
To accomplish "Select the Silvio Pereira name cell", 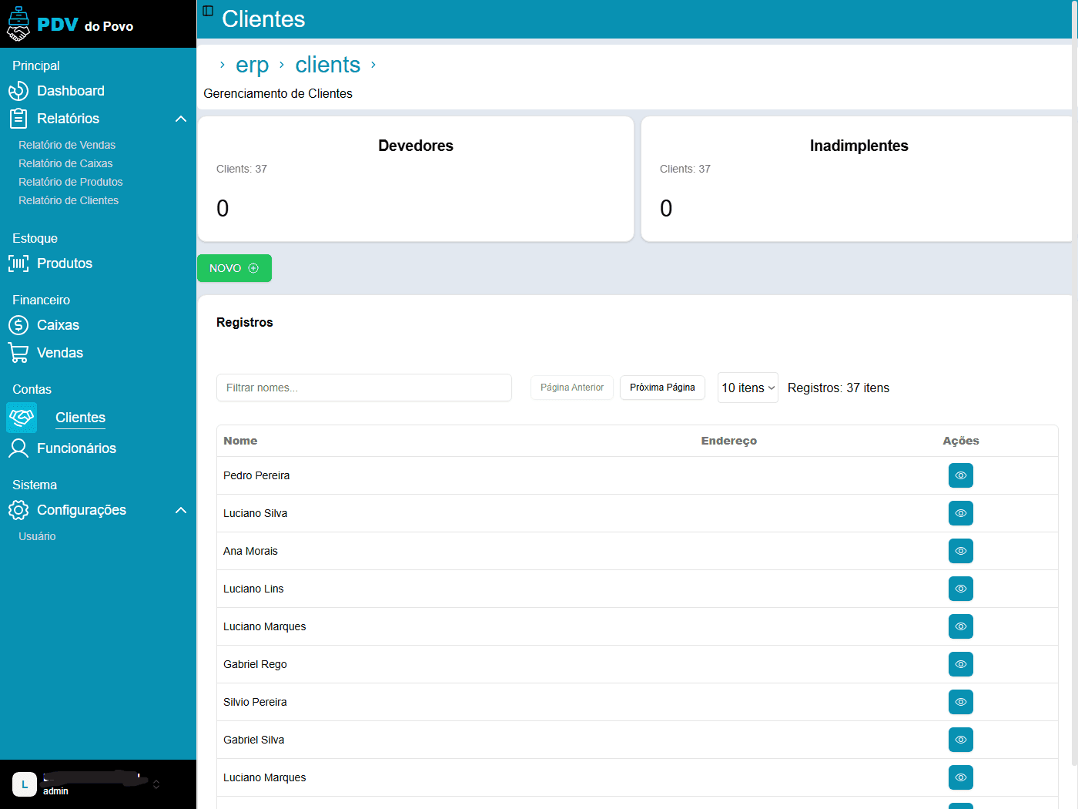I will point(255,702).
